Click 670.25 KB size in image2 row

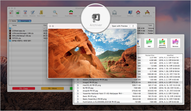pyautogui.click(x=136, y=82)
